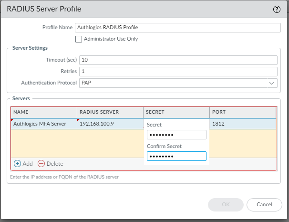
Task: Select the 1812 port cell
Action: 243,124
